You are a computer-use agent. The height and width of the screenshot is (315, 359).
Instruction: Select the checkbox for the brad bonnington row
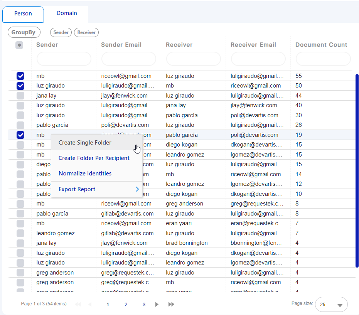click(20, 243)
